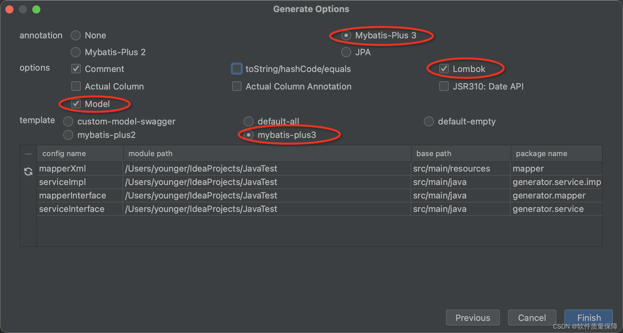The width and height of the screenshot is (623, 333).
Task: Enable JSR310: Date API checkbox
Action: (444, 86)
